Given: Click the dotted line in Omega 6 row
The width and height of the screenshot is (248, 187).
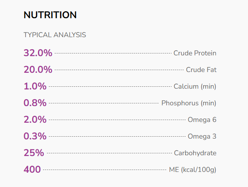Looking at the screenshot, I should pyautogui.click(x=116, y=120).
